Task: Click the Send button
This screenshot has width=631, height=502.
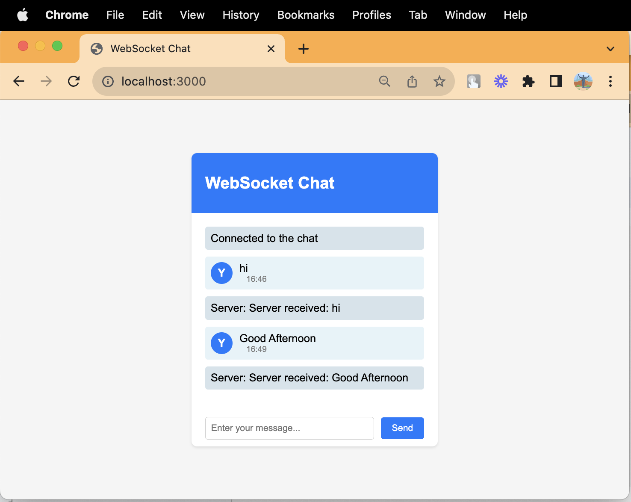Action: [402, 428]
